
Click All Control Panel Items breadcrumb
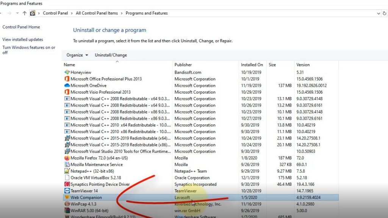point(97,13)
